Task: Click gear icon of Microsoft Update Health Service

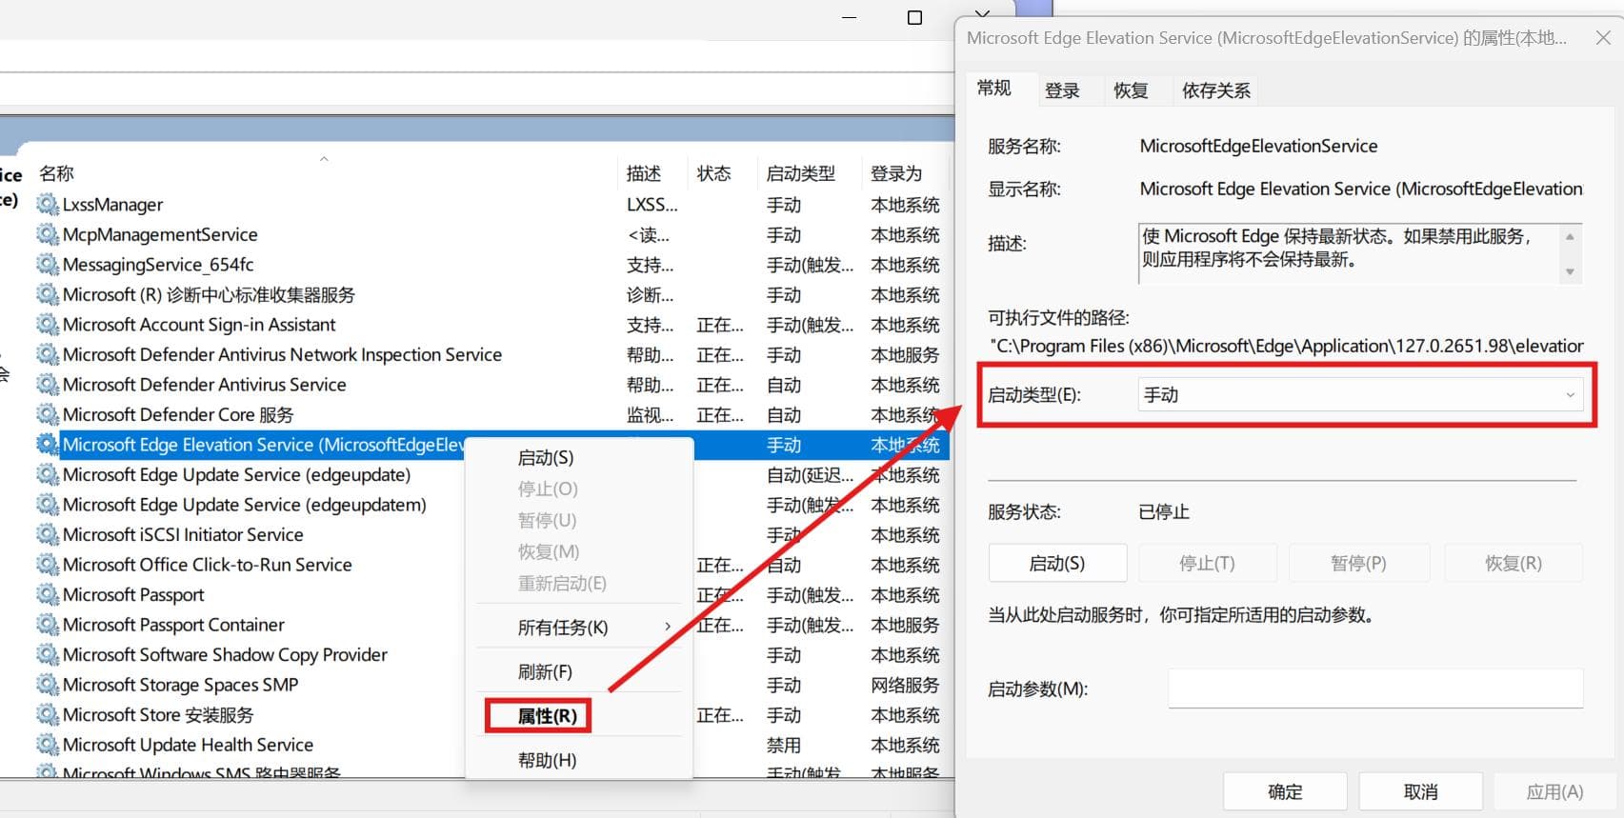Action: pos(48,744)
